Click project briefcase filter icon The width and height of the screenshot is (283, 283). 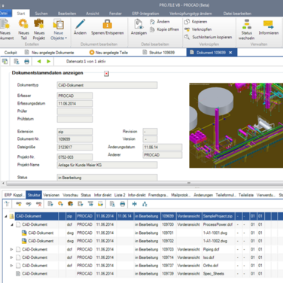pos(71,204)
